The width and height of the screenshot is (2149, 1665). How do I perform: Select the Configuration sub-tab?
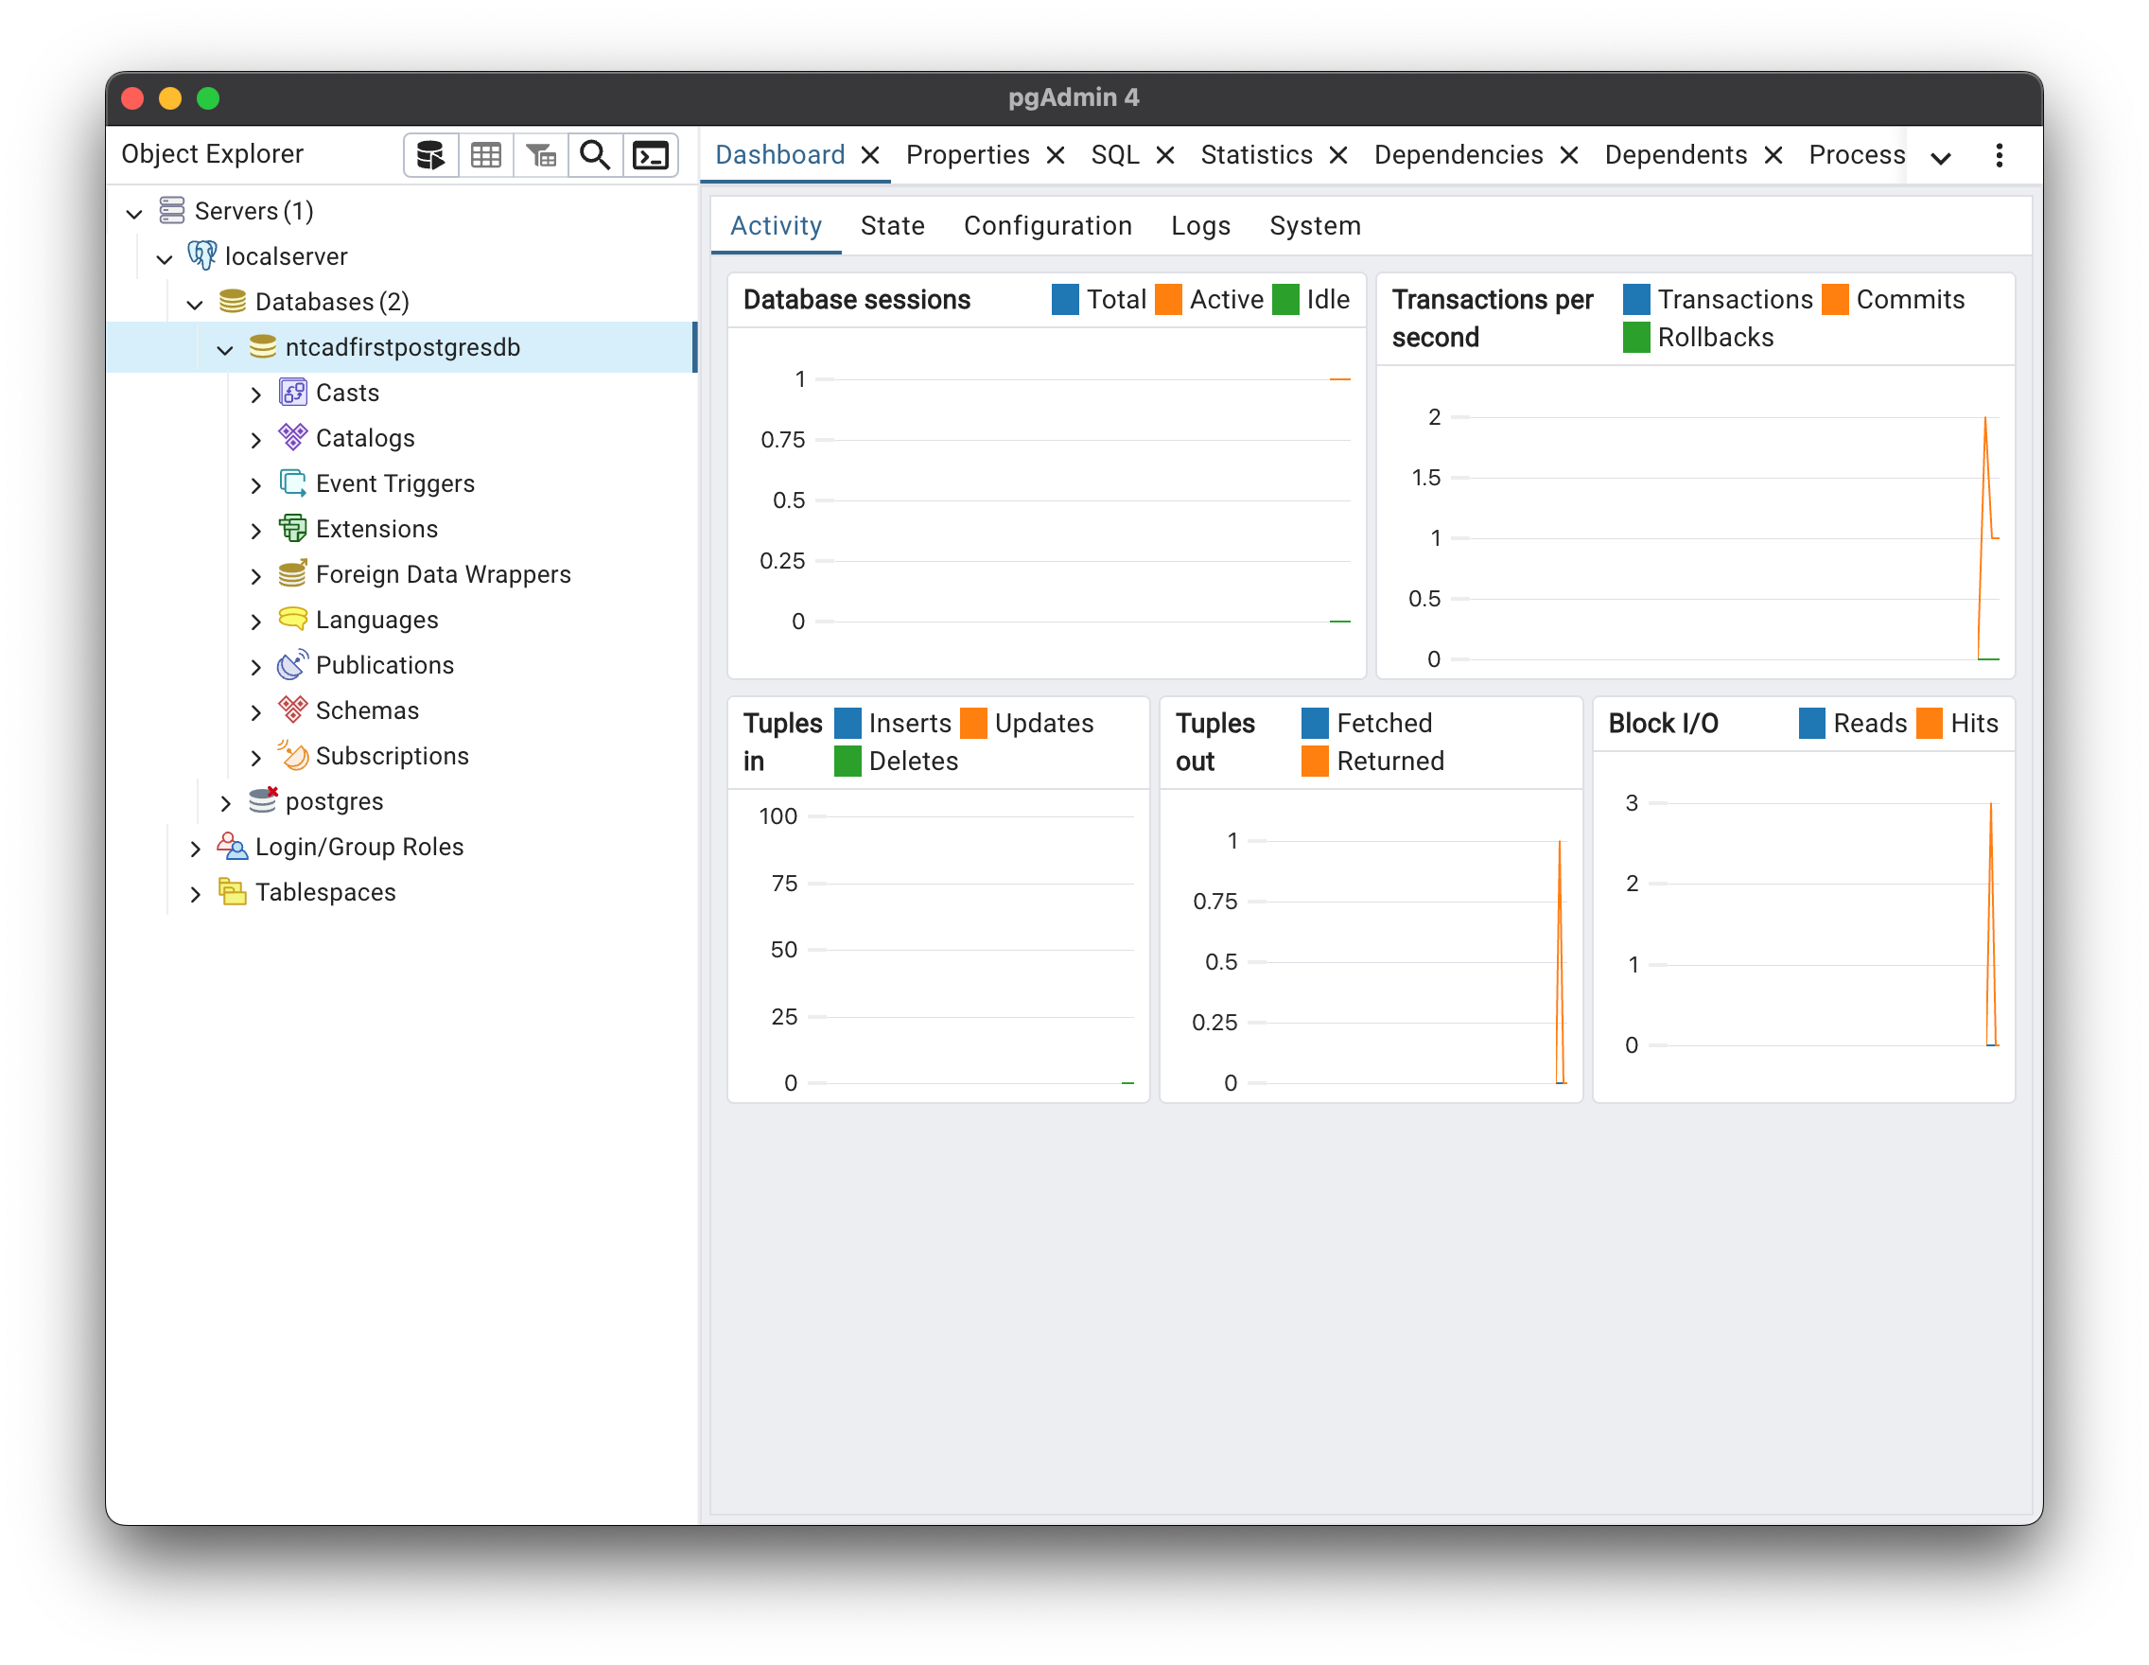(1048, 225)
